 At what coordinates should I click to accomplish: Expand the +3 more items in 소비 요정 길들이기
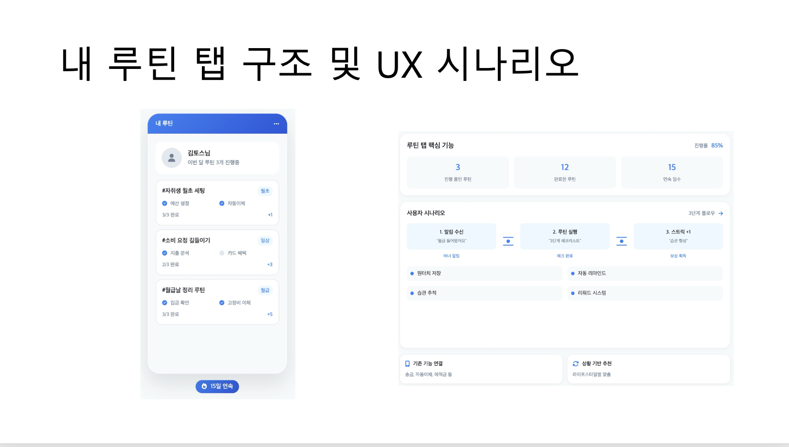270,265
